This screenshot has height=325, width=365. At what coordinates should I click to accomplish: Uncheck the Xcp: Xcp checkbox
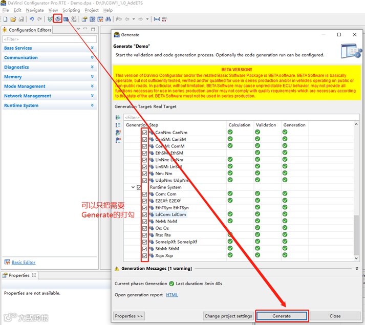click(144, 255)
